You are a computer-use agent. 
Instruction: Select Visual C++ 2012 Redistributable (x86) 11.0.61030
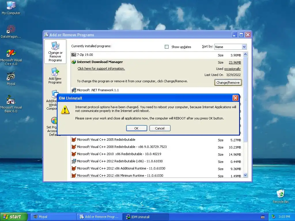(x=157, y=161)
